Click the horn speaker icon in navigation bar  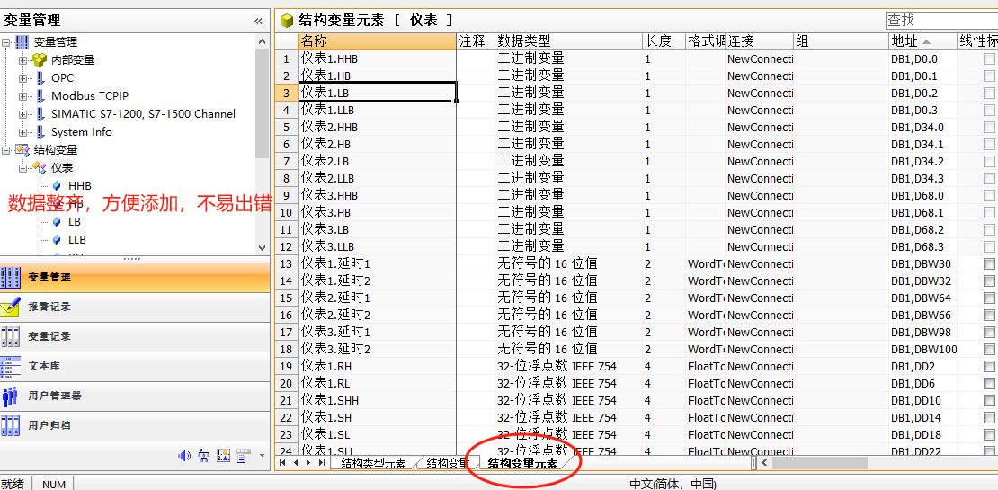(184, 456)
